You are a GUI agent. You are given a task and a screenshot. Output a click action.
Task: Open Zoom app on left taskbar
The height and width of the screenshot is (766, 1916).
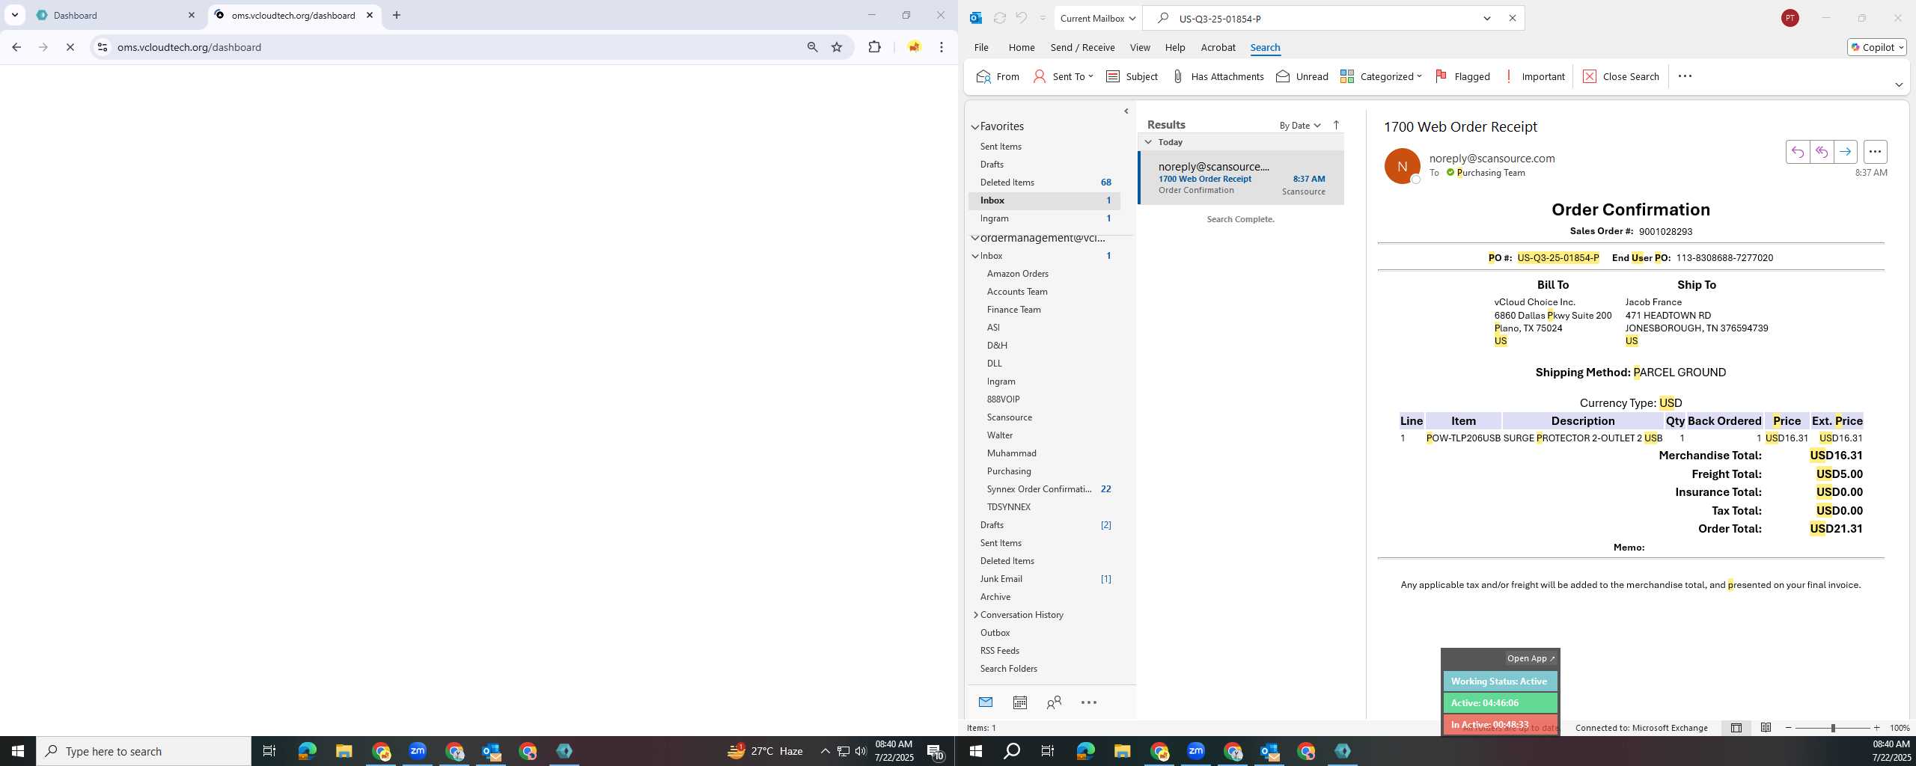click(417, 751)
